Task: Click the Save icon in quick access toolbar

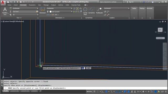Action: [x=14, y=2]
